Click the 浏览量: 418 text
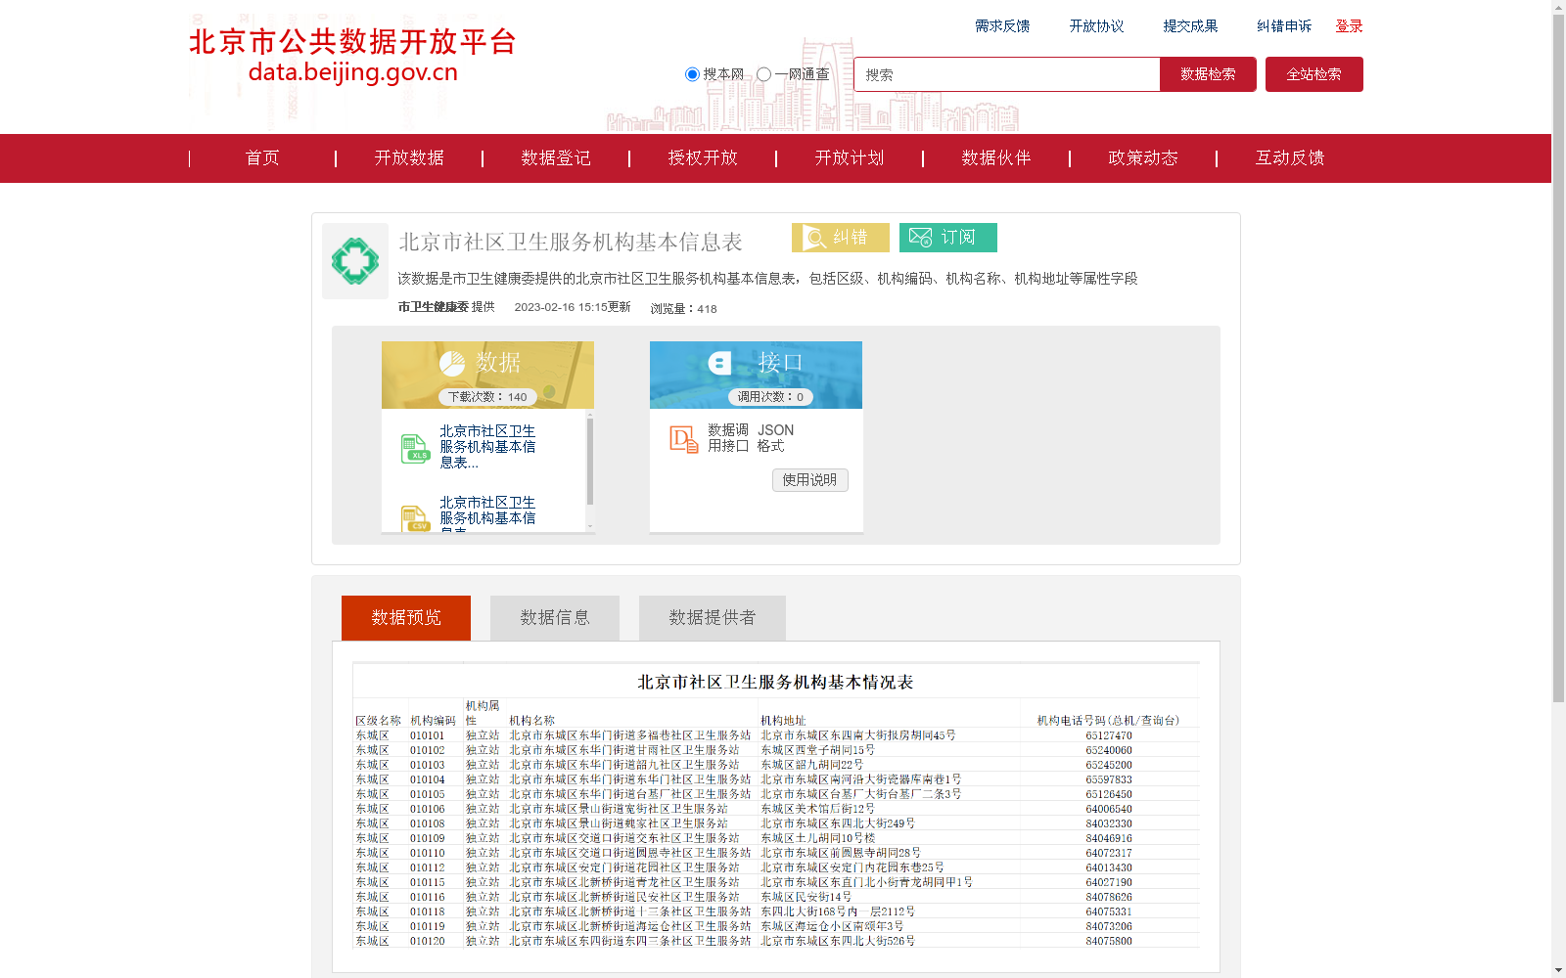This screenshot has width=1566, height=978. pyautogui.click(x=683, y=308)
